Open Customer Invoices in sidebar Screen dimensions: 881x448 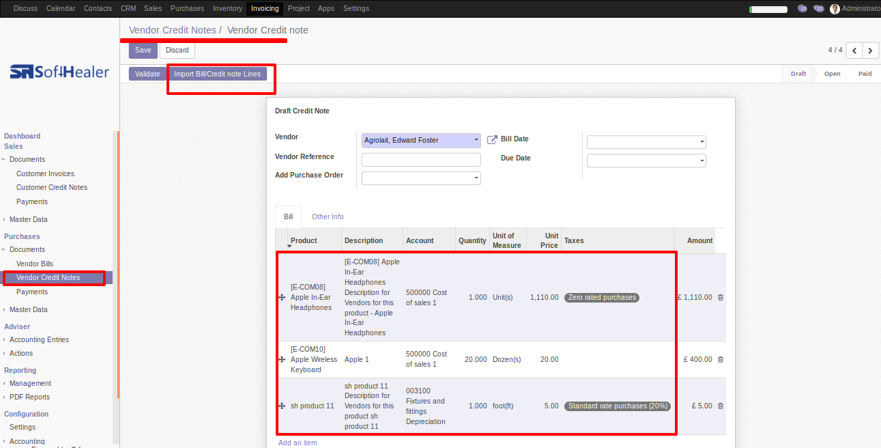coord(45,173)
